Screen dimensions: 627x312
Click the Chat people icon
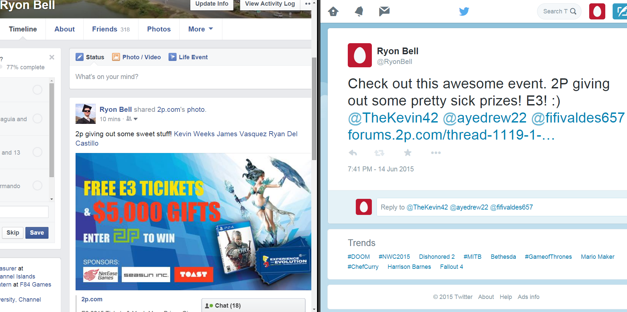[209, 306]
